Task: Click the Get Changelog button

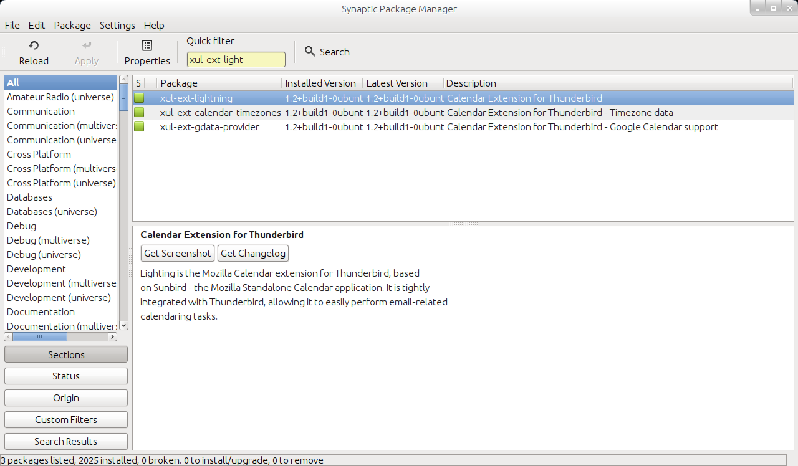Action: pos(253,253)
